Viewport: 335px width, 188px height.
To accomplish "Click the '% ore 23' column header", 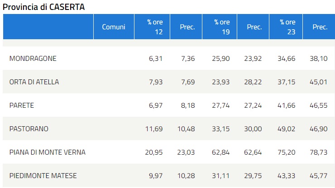I will point(287,27).
